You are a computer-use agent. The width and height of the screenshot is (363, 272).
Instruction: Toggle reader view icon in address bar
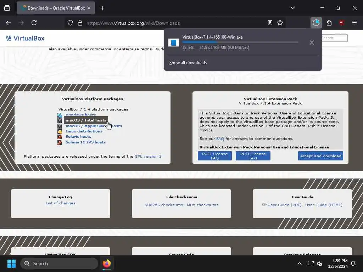pyautogui.click(x=270, y=23)
